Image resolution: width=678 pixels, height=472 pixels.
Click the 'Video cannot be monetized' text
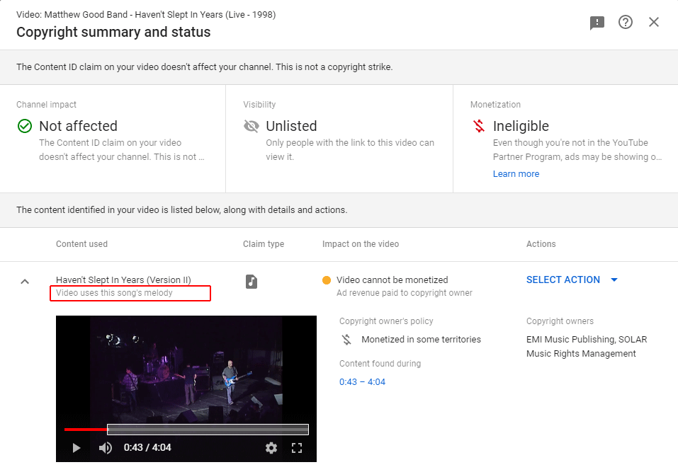pos(392,280)
